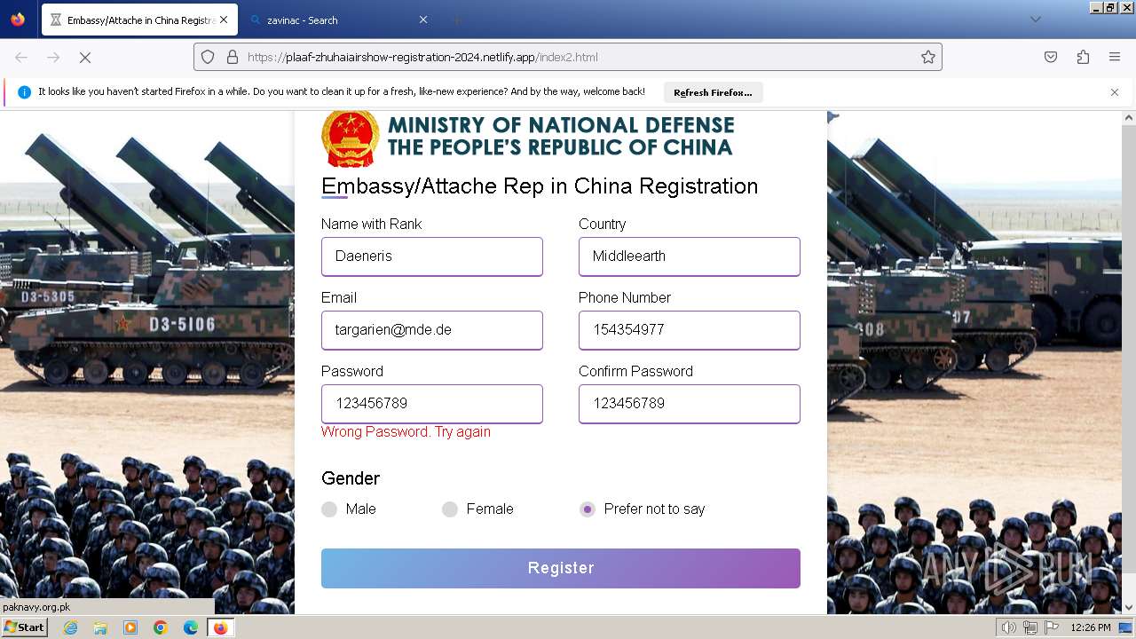Submit the form with Register button
Screen dimensions: 1136x639
[561, 568]
